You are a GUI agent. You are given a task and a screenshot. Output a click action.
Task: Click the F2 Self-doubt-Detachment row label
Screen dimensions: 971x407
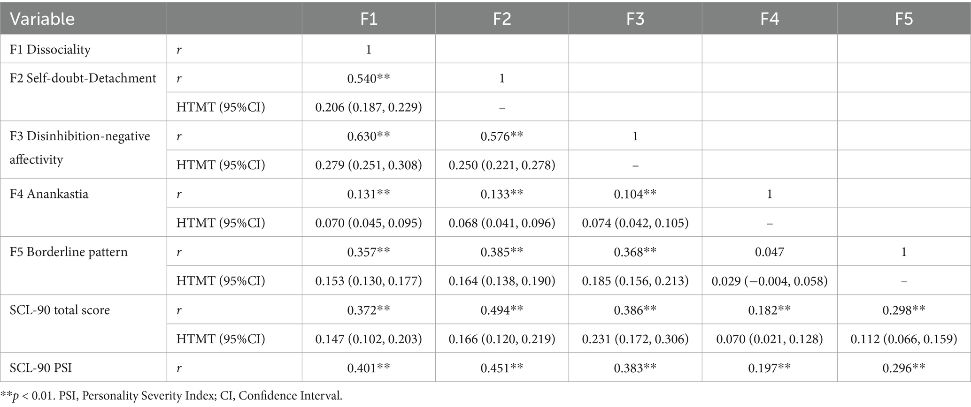tap(83, 78)
